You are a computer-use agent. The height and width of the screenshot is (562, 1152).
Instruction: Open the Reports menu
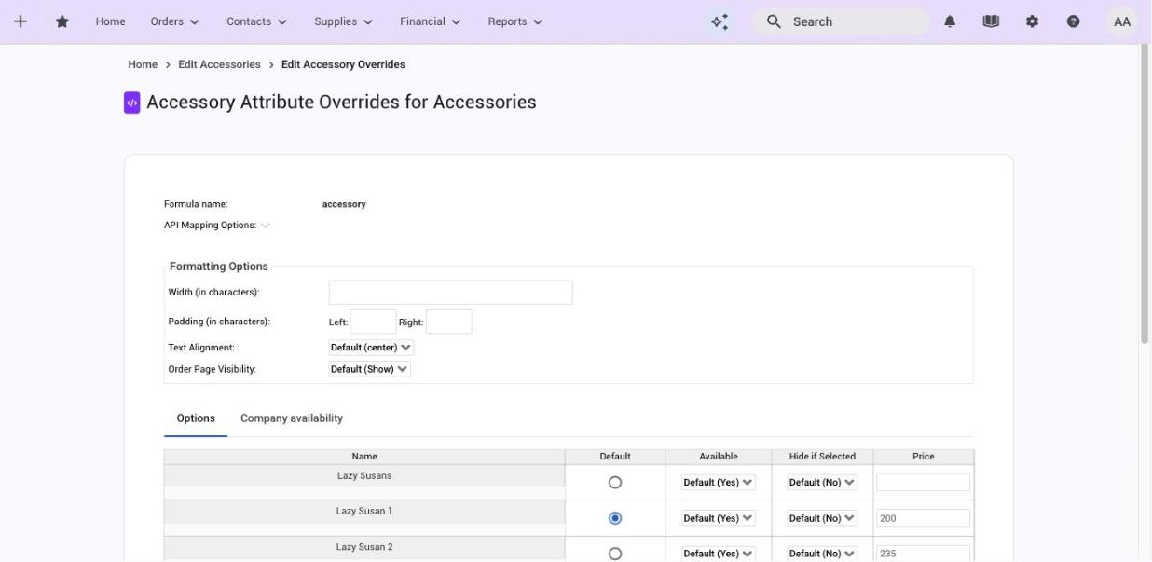[x=515, y=21]
